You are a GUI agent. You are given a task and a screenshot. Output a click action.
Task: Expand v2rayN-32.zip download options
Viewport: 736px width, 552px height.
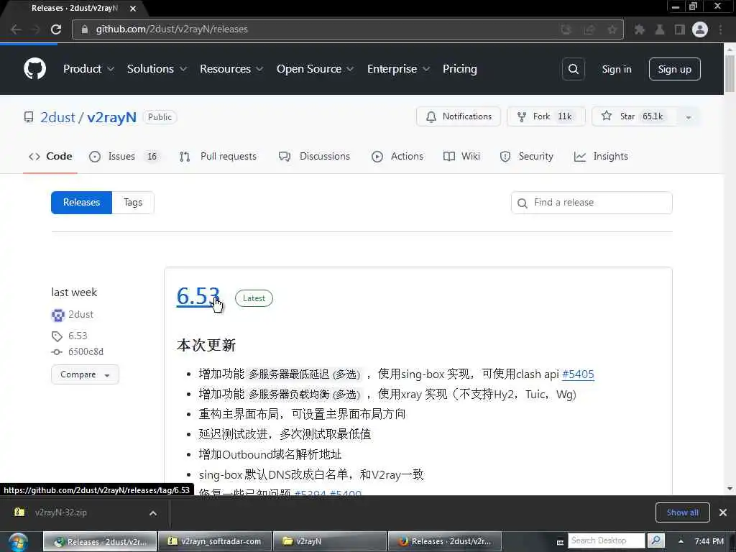[x=153, y=513]
